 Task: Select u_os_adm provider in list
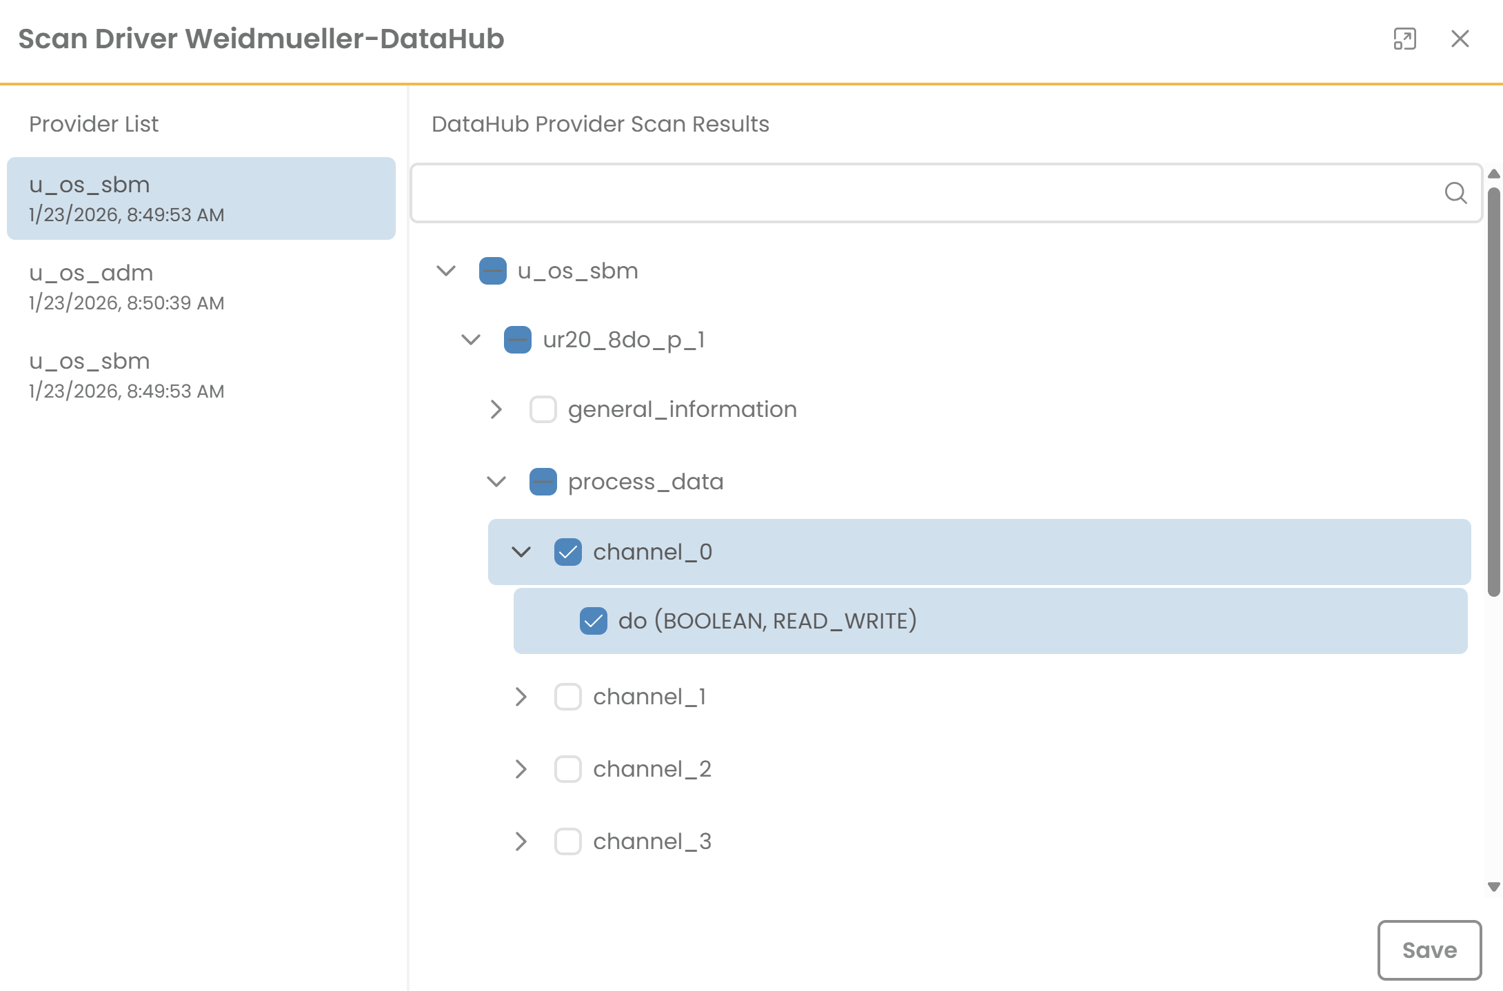(200, 287)
